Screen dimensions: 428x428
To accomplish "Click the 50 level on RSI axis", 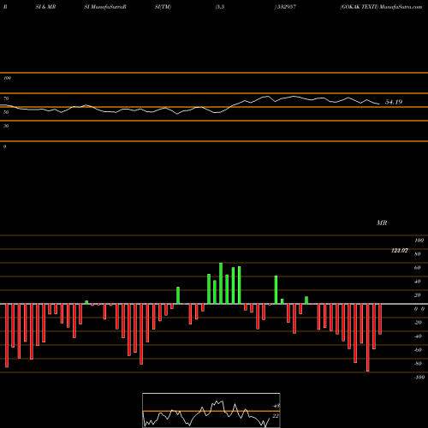I will (x=6, y=112).
